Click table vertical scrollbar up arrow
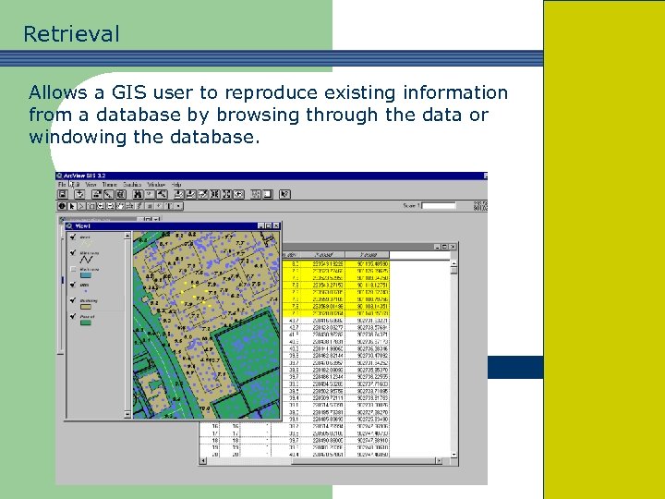 point(453,263)
